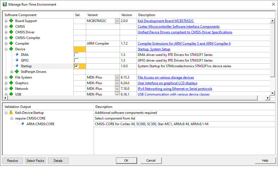Screen dimensions: 278x191
Task: Click the ARM::CMSIS:CORE diamond icon
Action: pyautogui.click(x=22, y=124)
